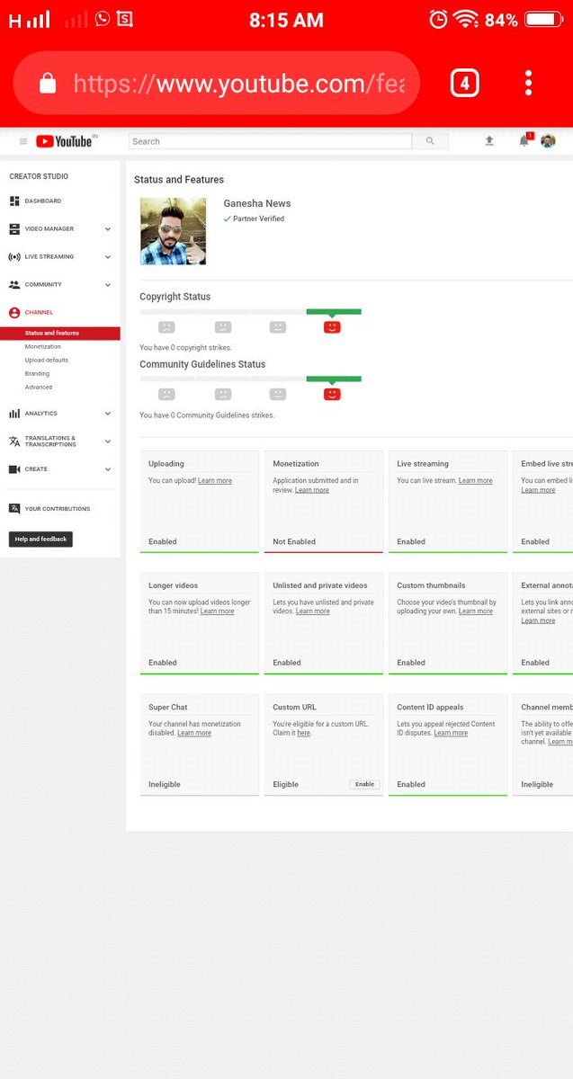Click Learn more in Uploading card
Image resolution: width=573 pixels, height=1079 pixels.
(x=215, y=481)
